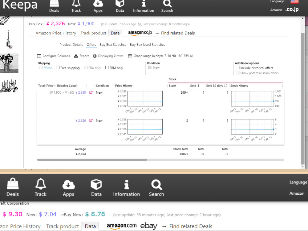The height and width of the screenshot is (231, 308).
Task: Click the amazon.com logo in lower window
Action: (122, 226)
